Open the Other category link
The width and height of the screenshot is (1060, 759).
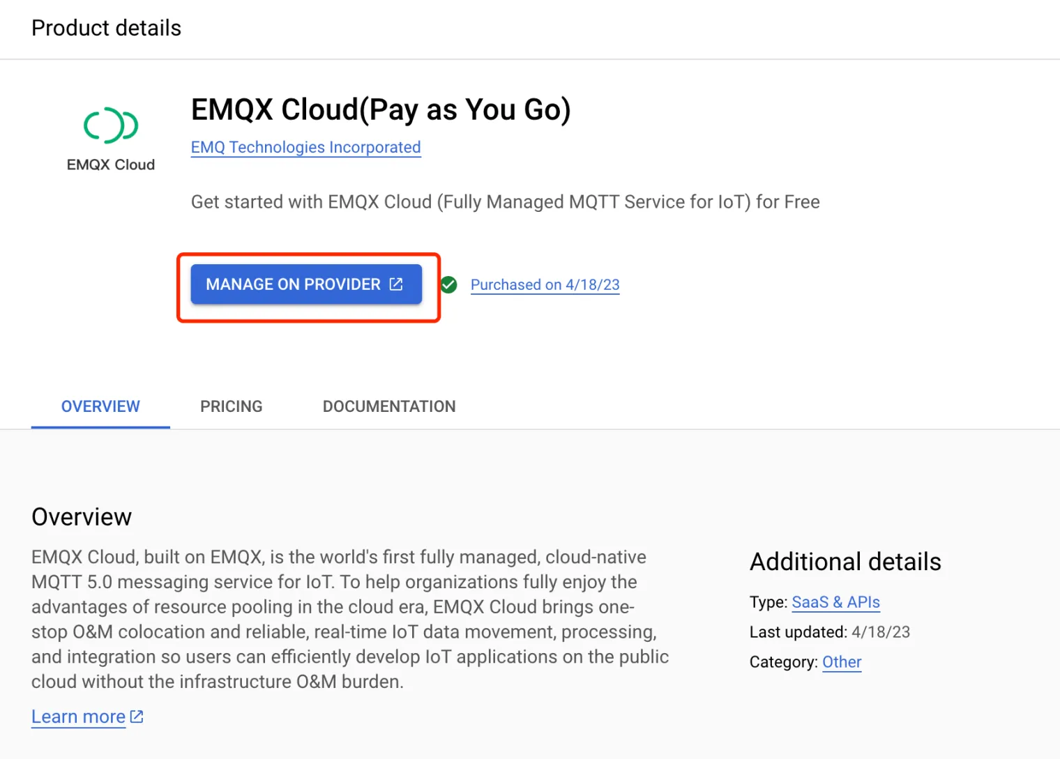842,662
